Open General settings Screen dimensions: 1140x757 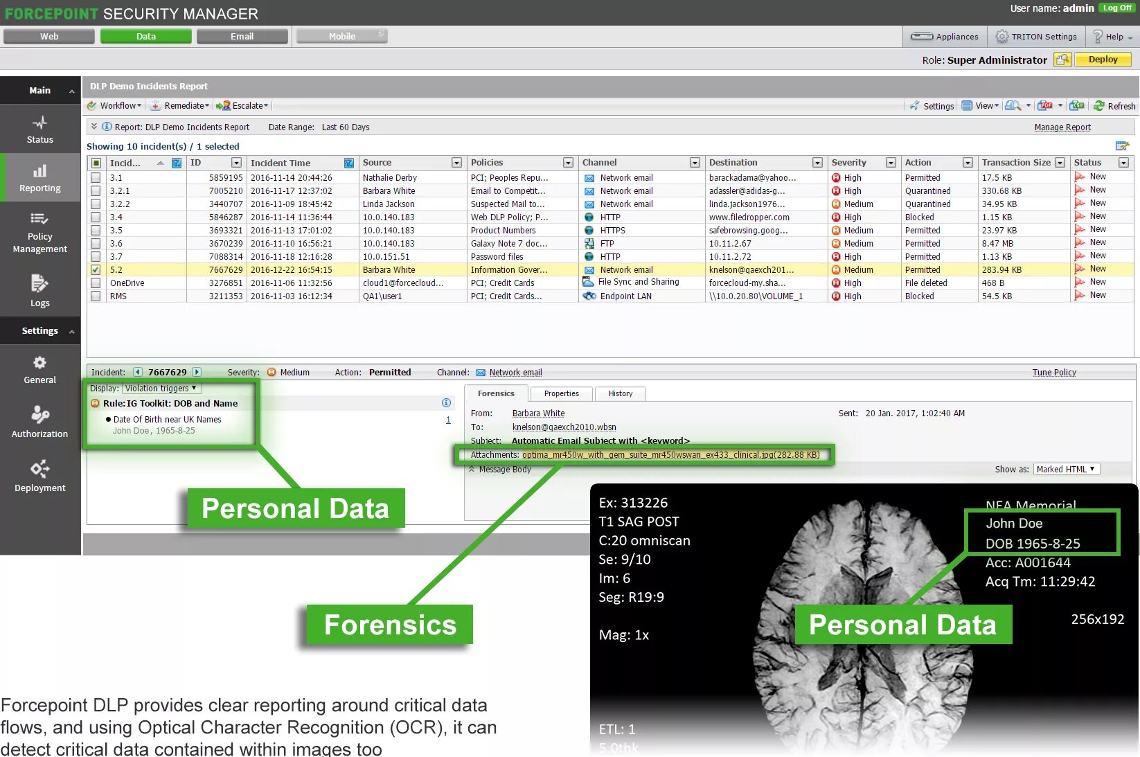pyautogui.click(x=39, y=369)
